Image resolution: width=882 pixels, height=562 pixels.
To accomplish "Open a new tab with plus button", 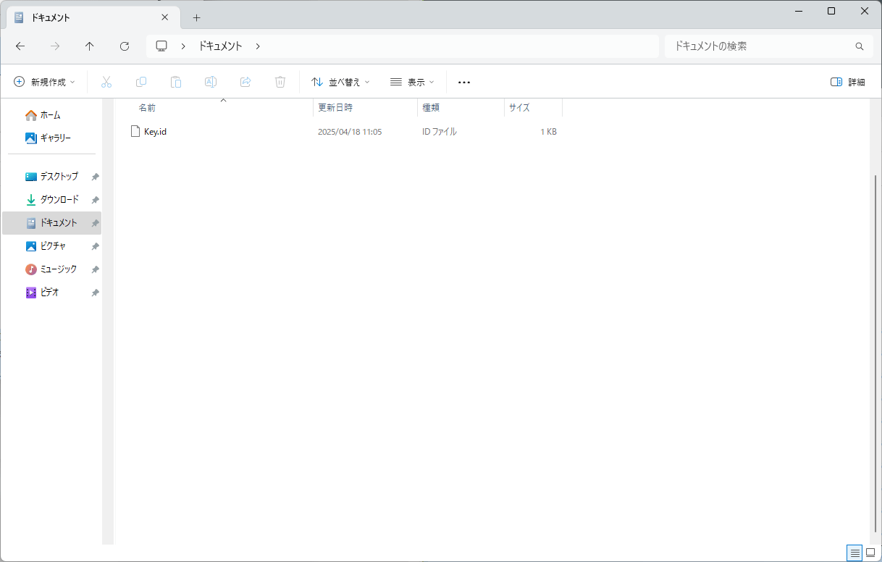I will pyautogui.click(x=196, y=18).
